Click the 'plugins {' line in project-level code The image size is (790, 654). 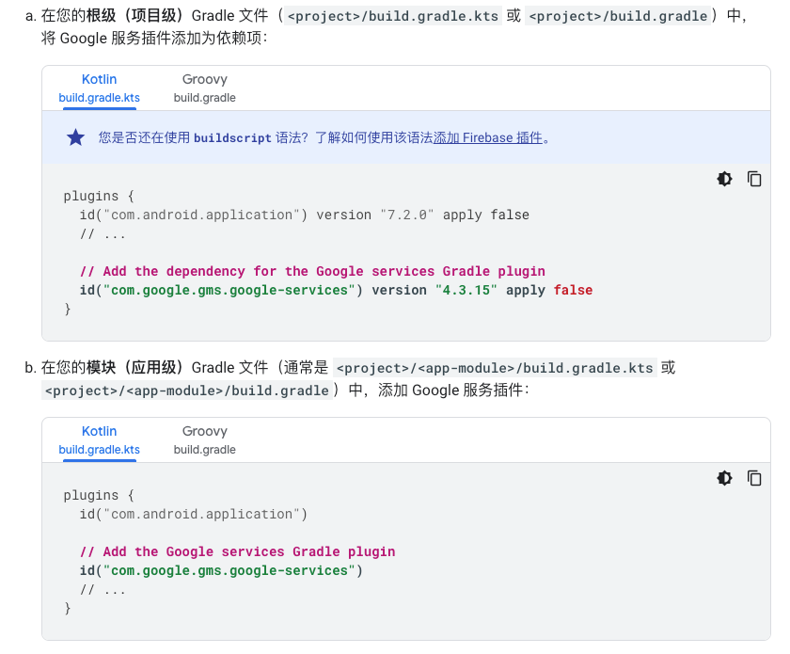tap(99, 196)
